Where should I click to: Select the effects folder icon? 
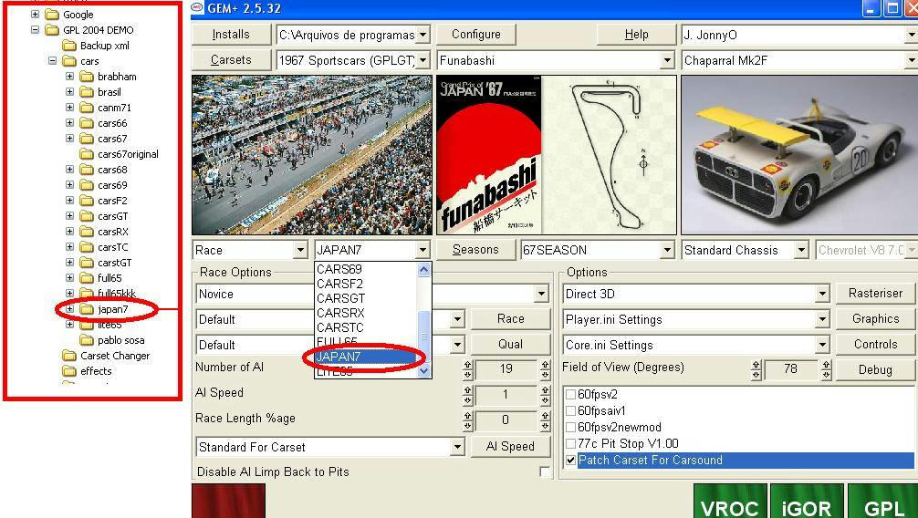point(69,371)
